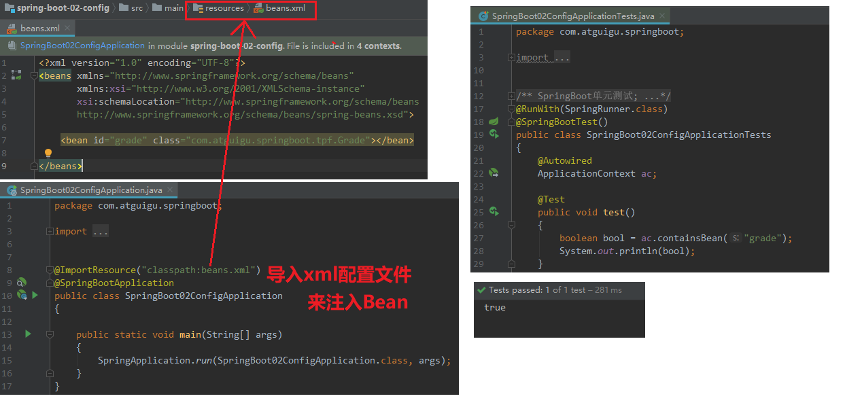Collapse test method body fold marker
The height and width of the screenshot is (407, 845).
pos(511,225)
